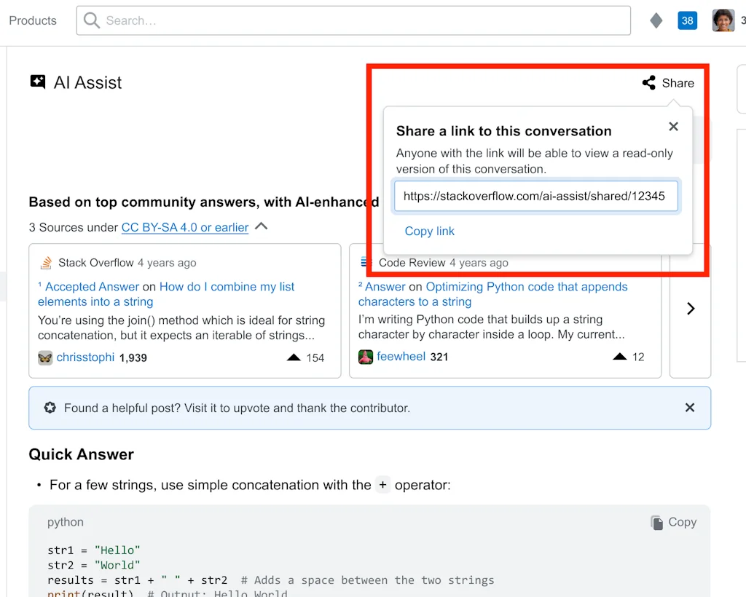
Task: Click the Code Review site icon on second card
Action: 365,262
